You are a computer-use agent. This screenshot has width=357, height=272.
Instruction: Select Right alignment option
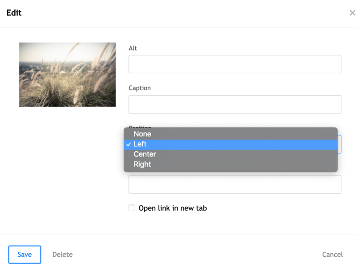(142, 164)
